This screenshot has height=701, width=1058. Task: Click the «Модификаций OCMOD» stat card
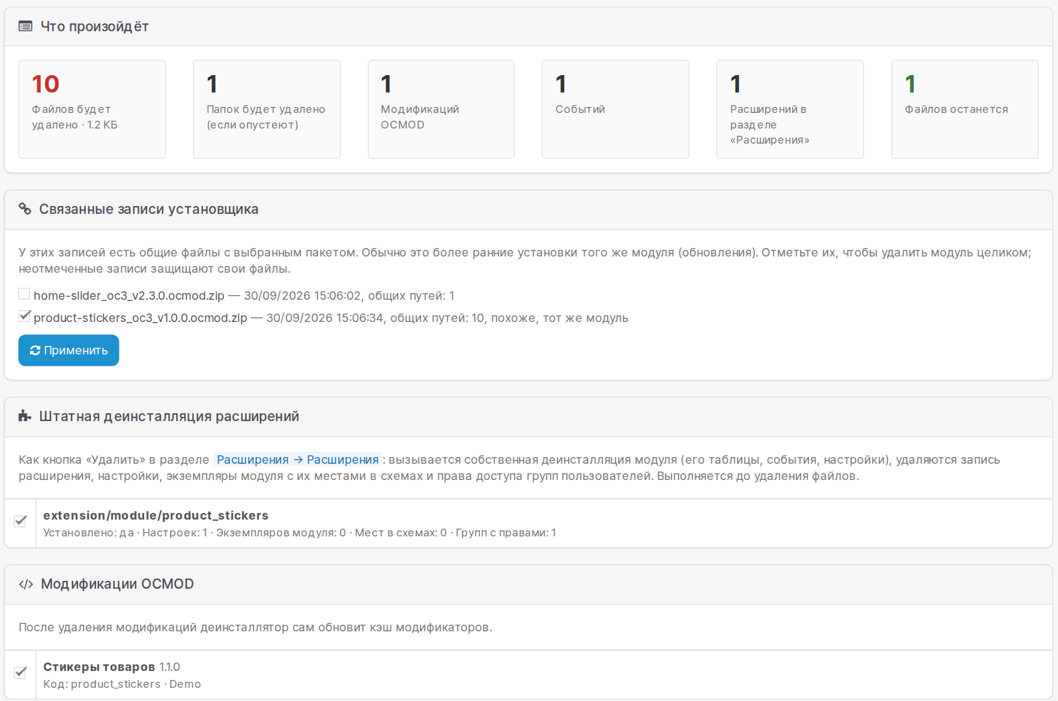(x=441, y=109)
